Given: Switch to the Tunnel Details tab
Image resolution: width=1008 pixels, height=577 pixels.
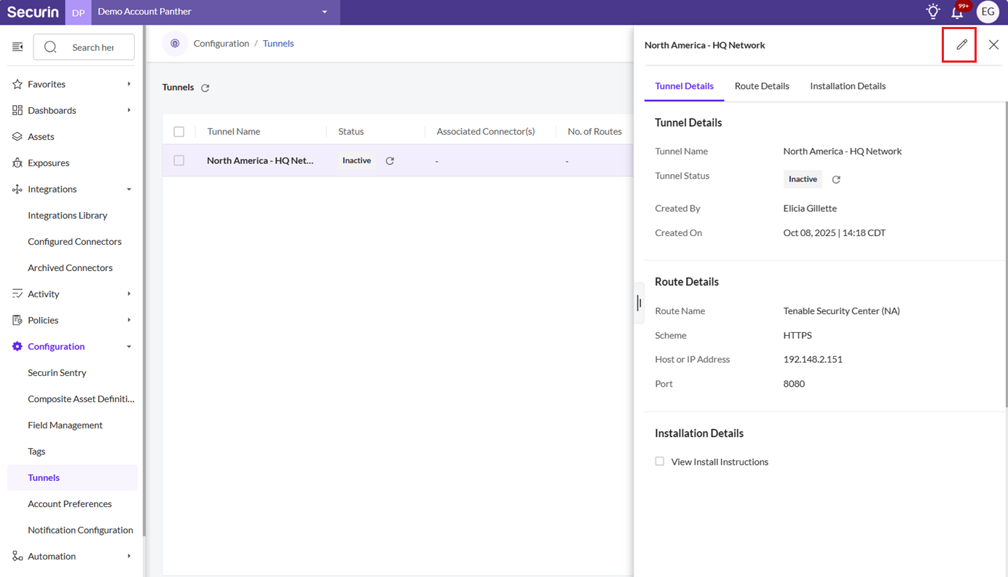Looking at the screenshot, I should tap(684, 86).
